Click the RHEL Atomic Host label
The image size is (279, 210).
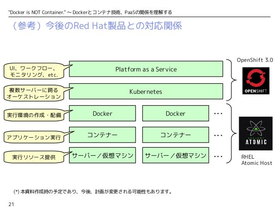257,160
